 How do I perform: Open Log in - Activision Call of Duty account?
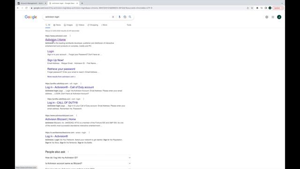click(69, 87)
